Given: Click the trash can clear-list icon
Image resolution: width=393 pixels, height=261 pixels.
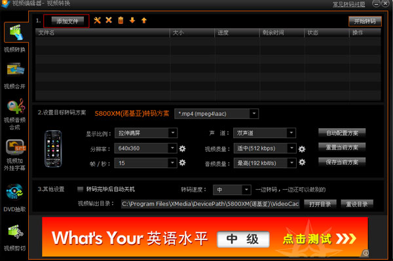Looking at the screenshot, I should [x=121, y=20].
